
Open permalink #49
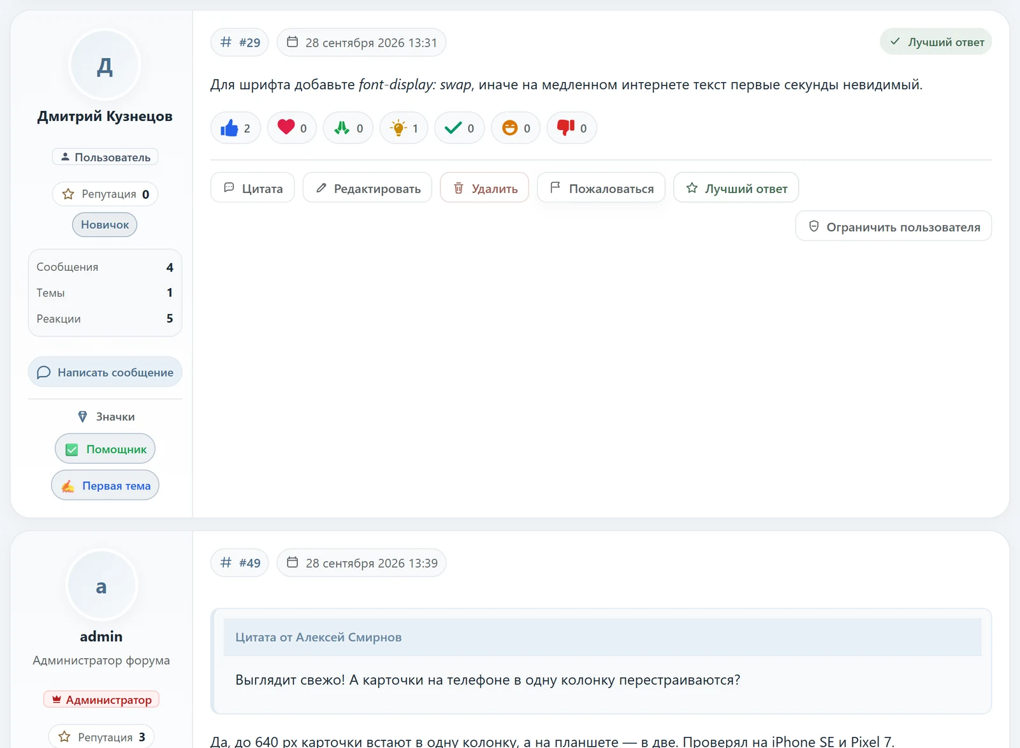pos(240,563)
